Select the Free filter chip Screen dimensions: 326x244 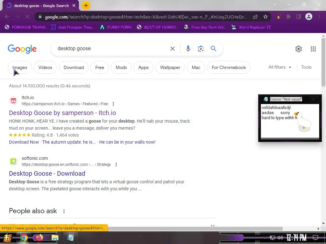(100, 67)
